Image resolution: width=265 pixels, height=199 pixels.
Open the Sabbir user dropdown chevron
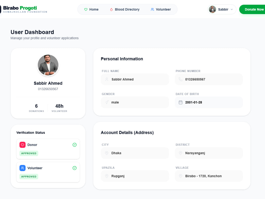[232, 10]
